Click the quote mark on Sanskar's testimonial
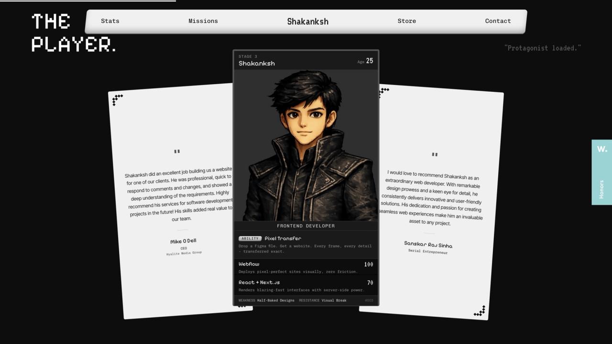612x344 pixels. pyautogui.click(x=435, y=155)
